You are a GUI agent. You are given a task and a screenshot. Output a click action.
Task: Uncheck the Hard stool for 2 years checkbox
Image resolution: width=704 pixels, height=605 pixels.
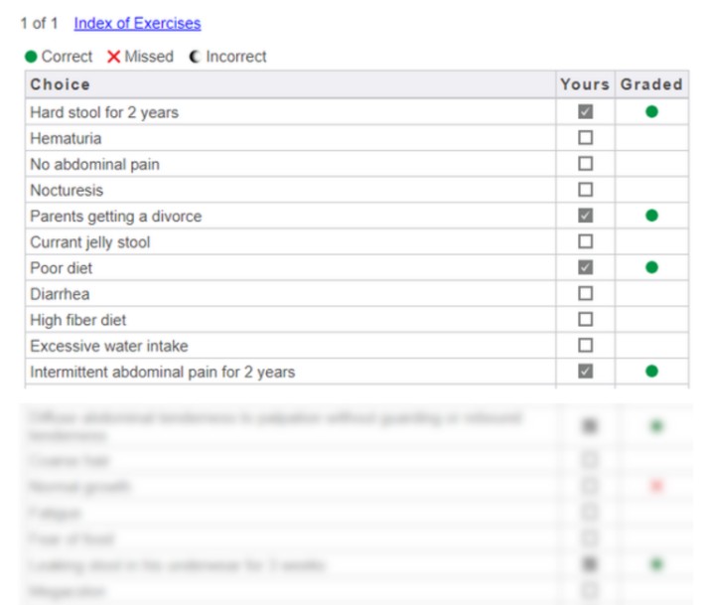click(x=586, y=112)
